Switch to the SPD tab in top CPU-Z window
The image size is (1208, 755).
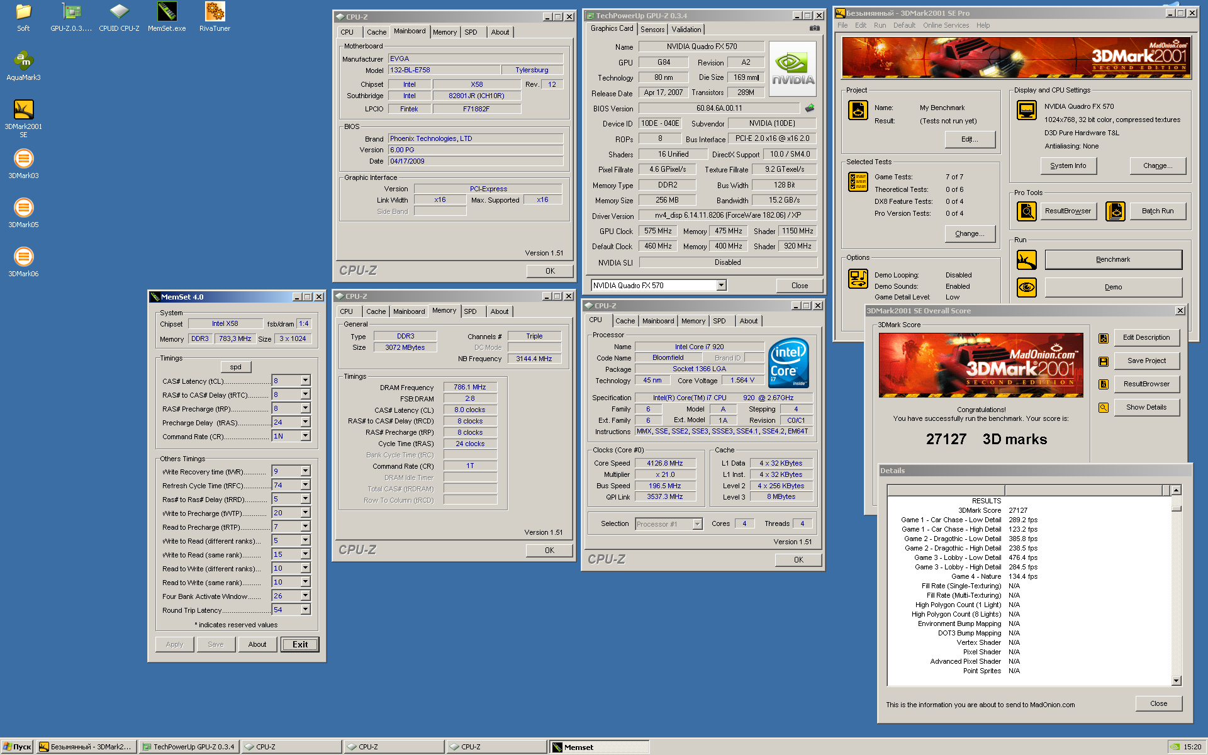(471, 32)
